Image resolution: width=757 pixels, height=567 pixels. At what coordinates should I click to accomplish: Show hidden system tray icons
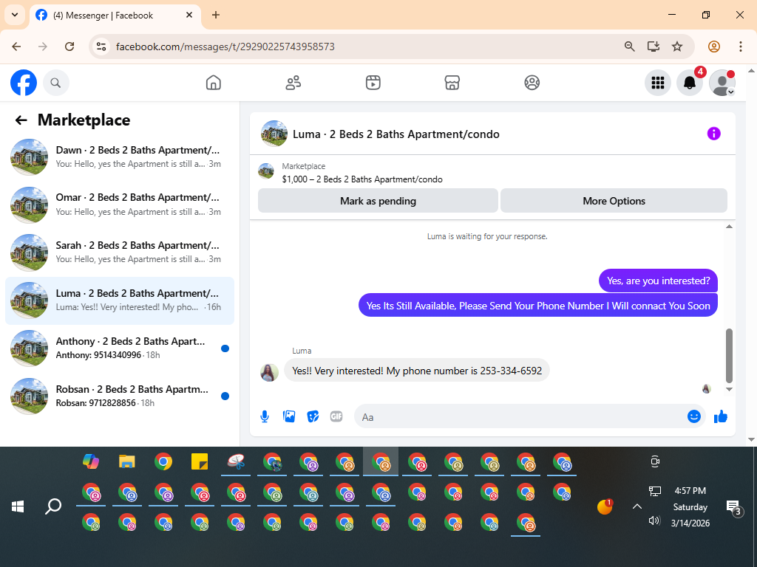637,506
